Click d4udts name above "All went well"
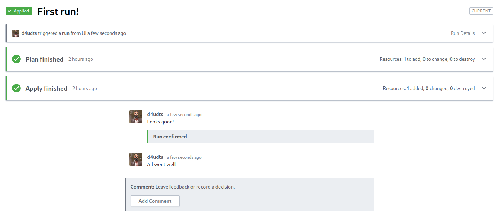The height and width of the screenshot is (217, 503). 155,157
